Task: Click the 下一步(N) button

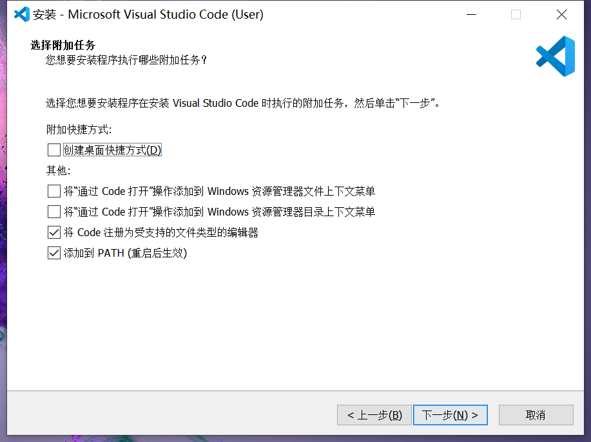Action: click(x=450, y=415)
